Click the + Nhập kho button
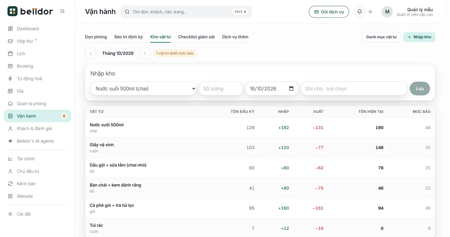 [x=419, y=37]
